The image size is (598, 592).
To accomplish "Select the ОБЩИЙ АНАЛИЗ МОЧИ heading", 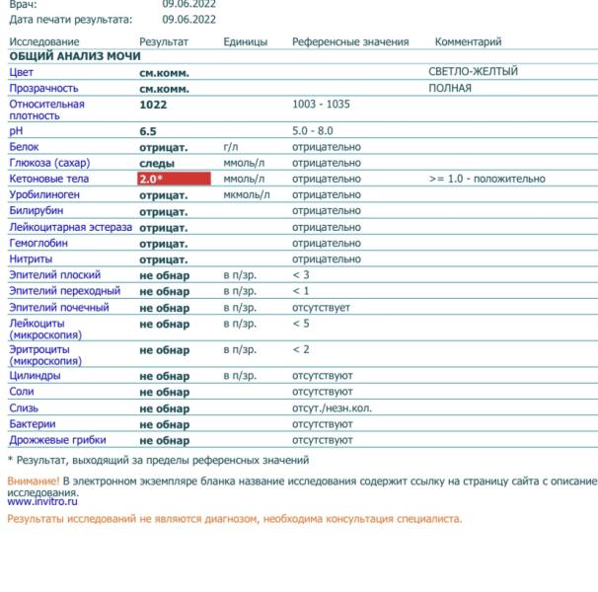I will pos(75,56).
